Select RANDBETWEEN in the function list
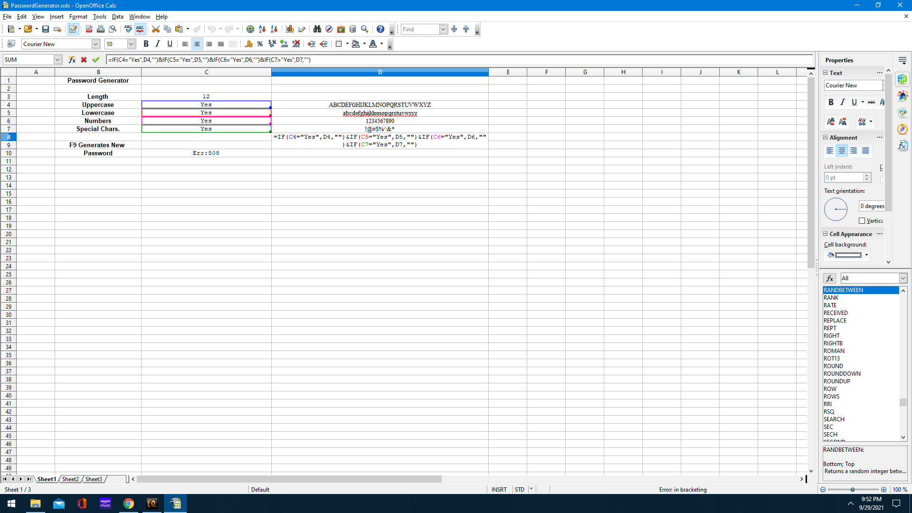Viewport: 912px width, 513px height. 844,290
